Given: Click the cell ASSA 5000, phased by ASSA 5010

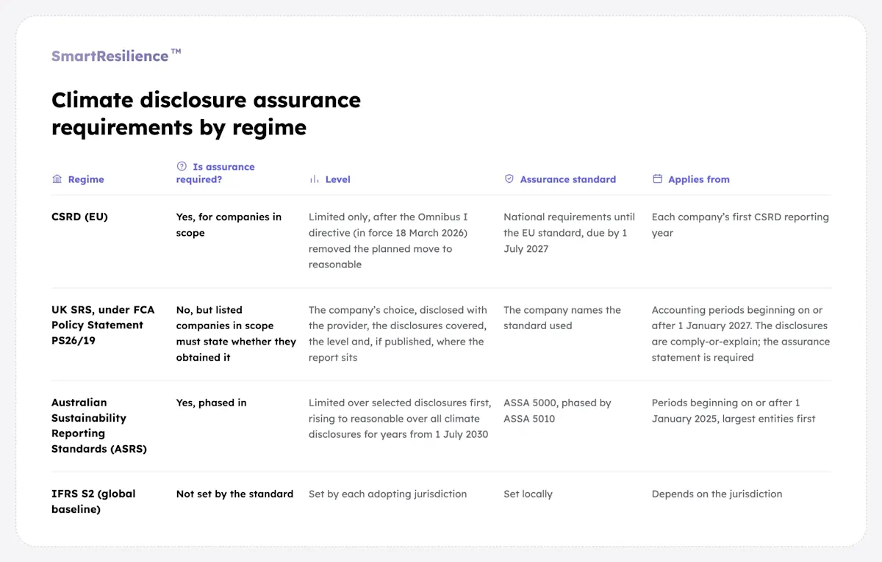Looking at the screenshot, I should 557,411.
